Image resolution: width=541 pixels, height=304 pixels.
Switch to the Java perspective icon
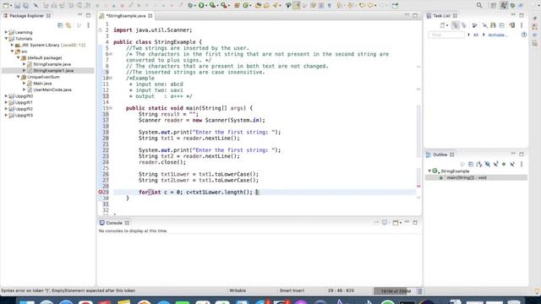504,6
